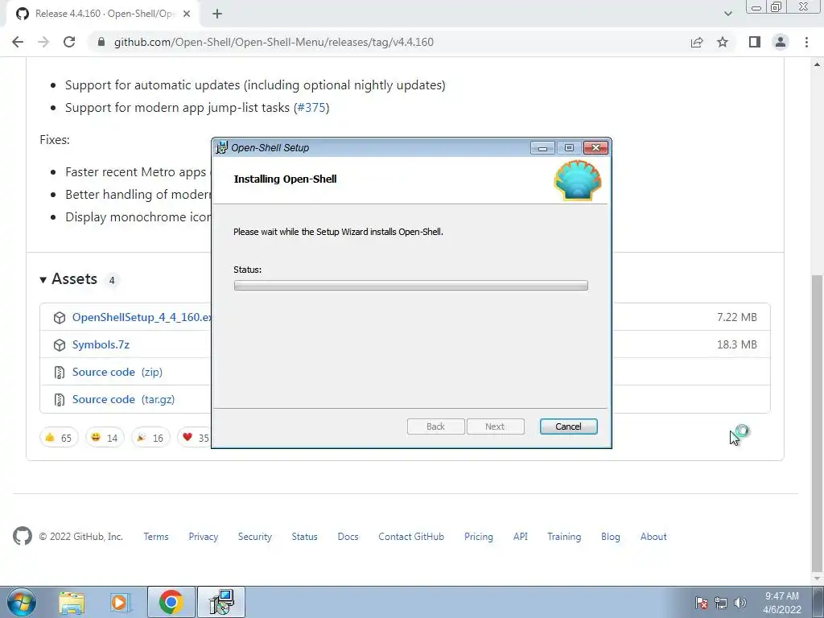824x618 pixels.
Task: Open the GitHub Status footer link
Action: click(x=305, y=537)
